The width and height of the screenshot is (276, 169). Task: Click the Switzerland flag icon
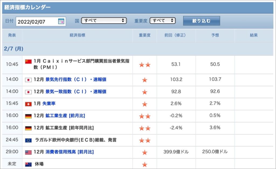click(x=28, y=104)
